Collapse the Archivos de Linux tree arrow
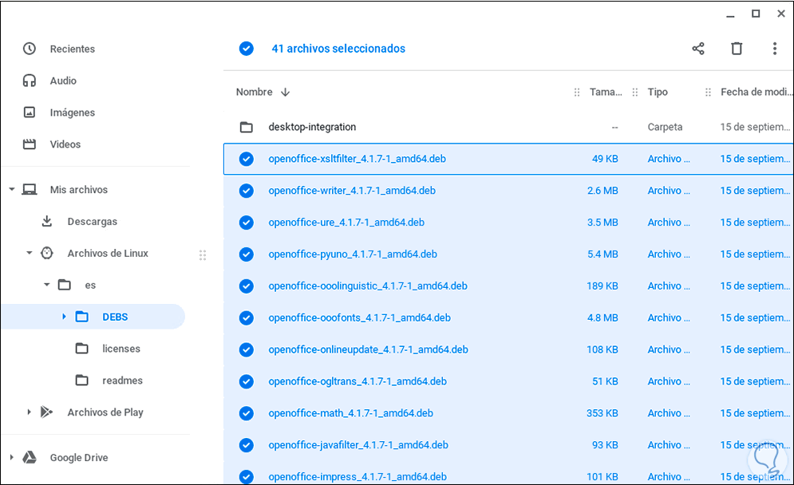 [29, 253]
